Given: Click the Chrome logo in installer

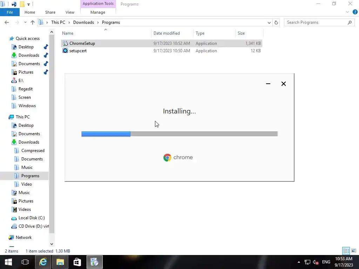Looking at the screenshot, I should 167,157.
